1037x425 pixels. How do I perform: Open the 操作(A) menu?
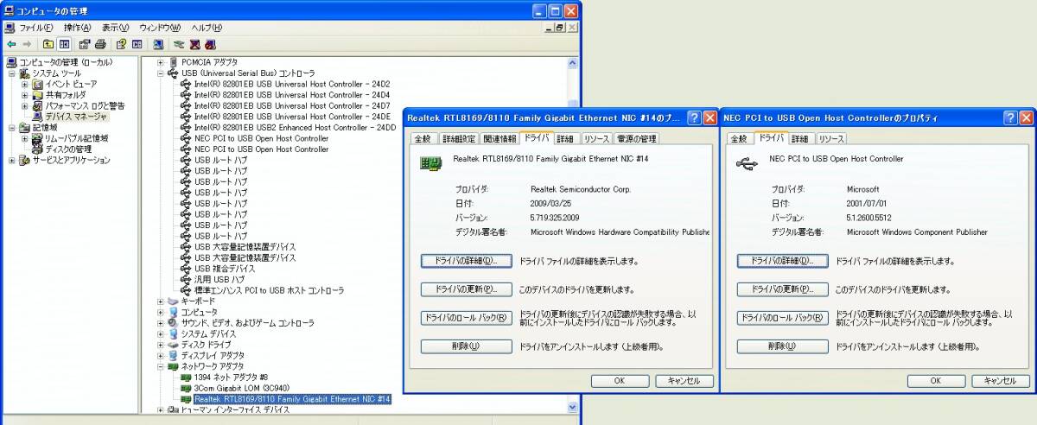(x=76, y=28)
